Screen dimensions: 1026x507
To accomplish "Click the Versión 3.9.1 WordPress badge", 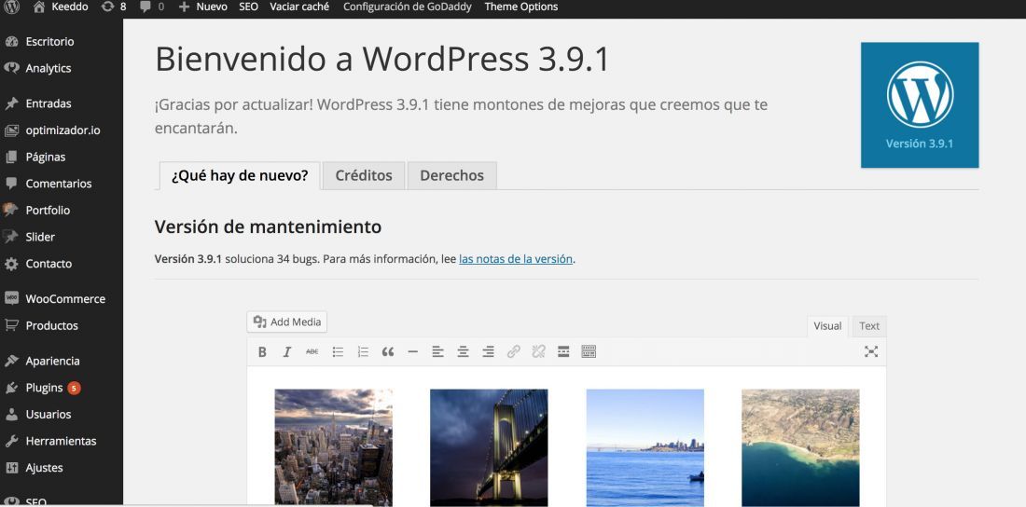I will [920, 105].
